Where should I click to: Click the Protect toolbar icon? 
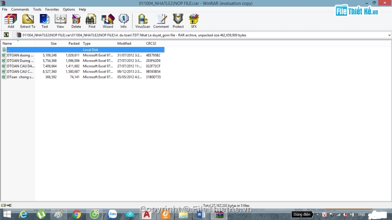click(x=178, y=21)
